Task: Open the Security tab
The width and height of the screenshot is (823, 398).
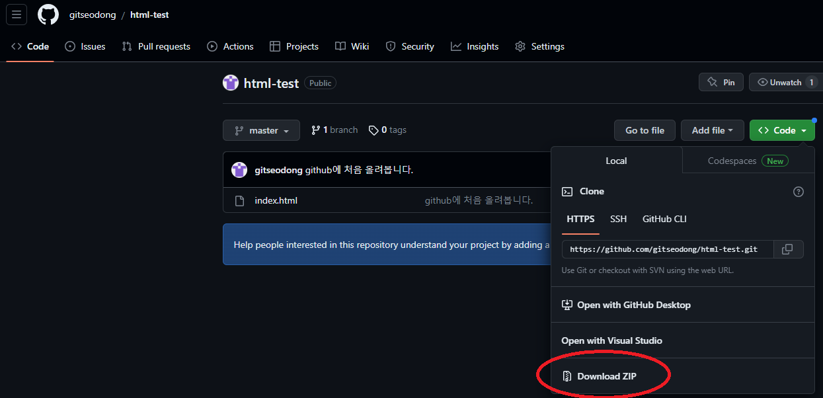Action: coord(410,46)
